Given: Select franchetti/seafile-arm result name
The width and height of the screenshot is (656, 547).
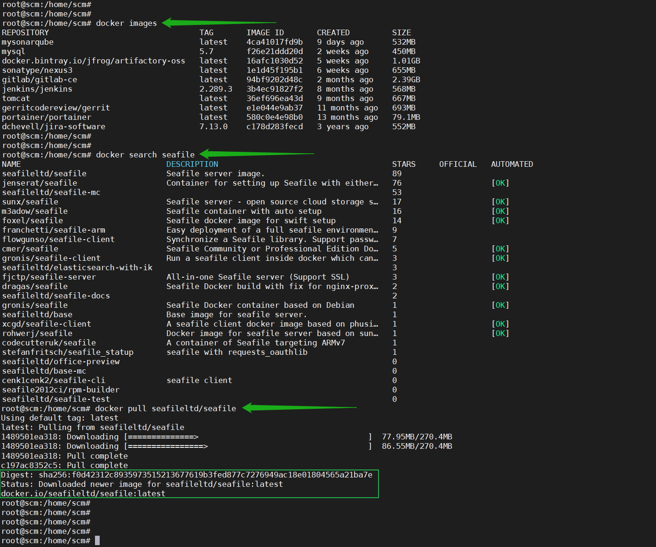Looking at the screenshot, I should [x=54, y=230].
